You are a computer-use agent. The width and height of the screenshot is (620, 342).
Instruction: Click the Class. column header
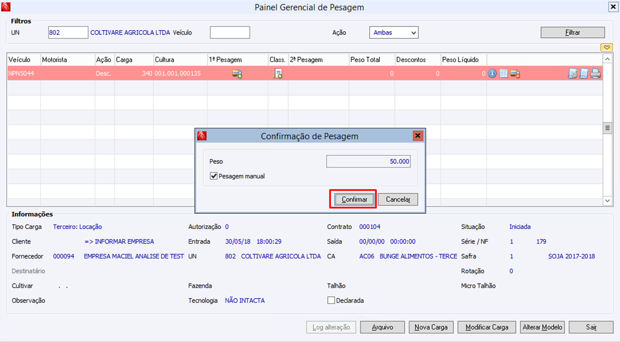click(x=278, y=60)
